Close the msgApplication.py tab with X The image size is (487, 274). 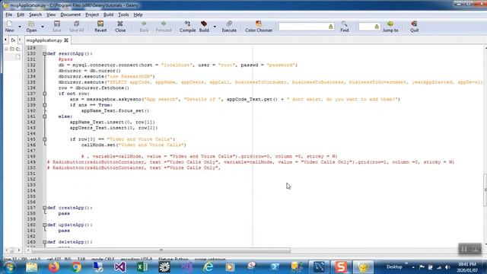coord(66,40)
